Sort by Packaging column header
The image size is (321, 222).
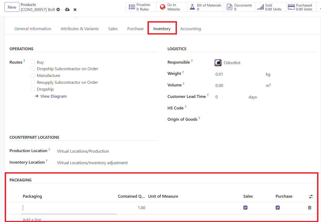(32, 196)
